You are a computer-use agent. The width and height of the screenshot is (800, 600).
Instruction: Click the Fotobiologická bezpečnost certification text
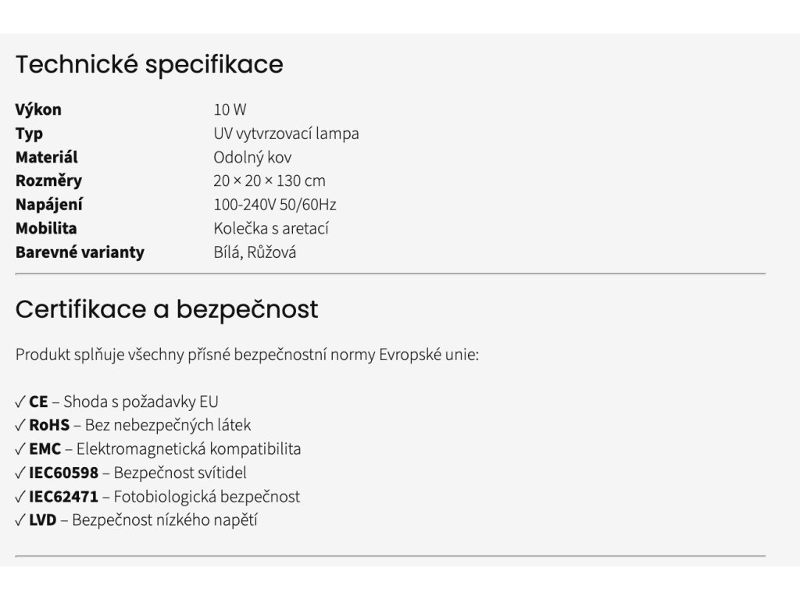click(x=207, y=497)
